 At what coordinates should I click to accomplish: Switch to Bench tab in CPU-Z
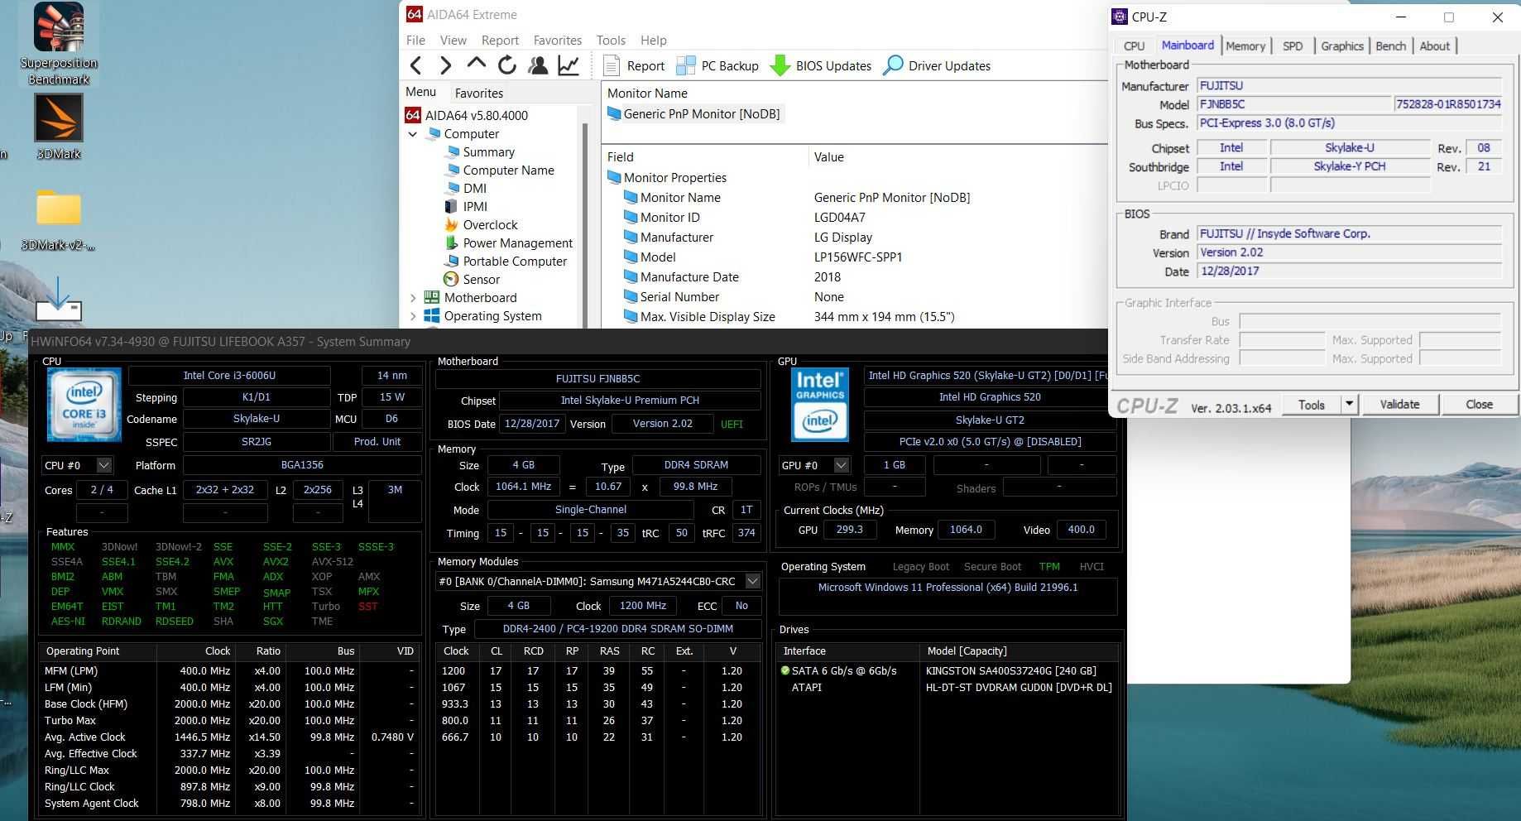(1390, 46)
